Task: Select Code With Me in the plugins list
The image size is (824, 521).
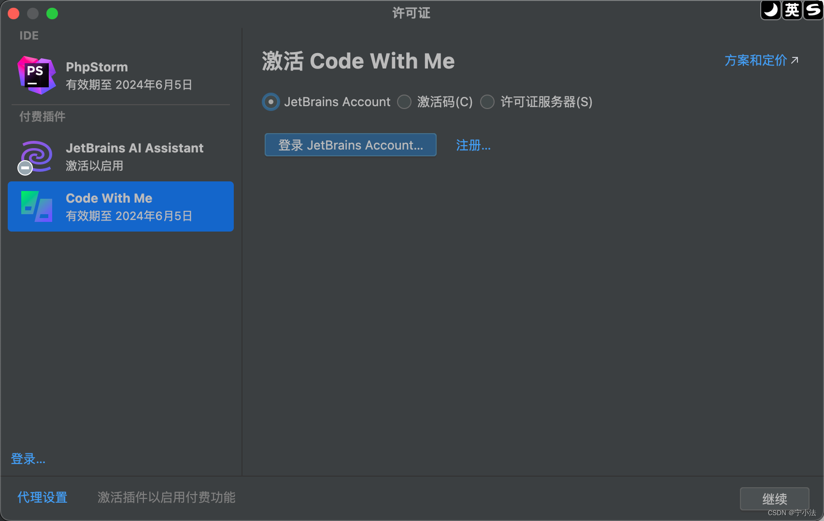Action: coord(120,206)
